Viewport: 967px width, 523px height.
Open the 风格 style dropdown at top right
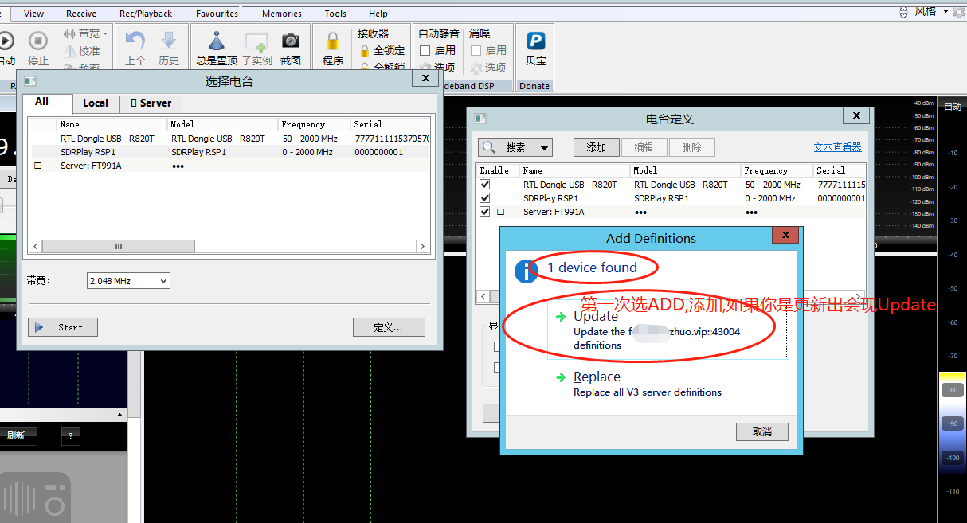[945, 12]
